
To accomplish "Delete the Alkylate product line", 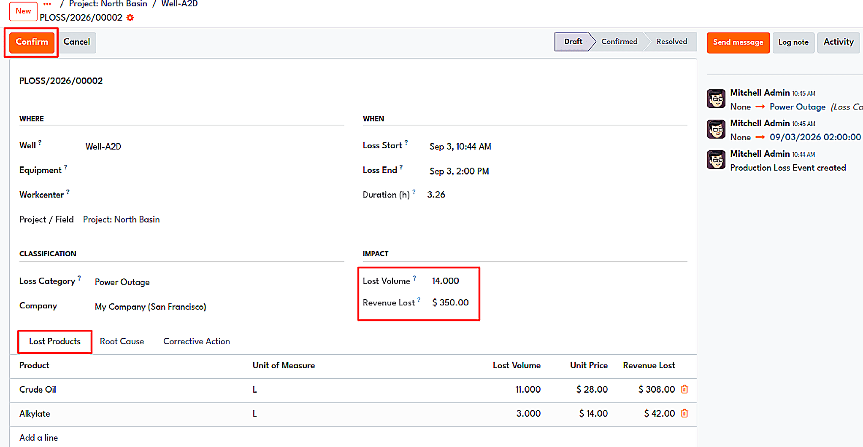I will pos(684,413).
